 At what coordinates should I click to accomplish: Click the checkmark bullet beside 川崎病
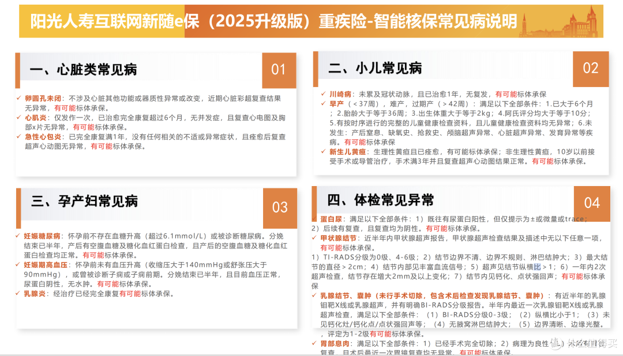[x=324, y=94]
